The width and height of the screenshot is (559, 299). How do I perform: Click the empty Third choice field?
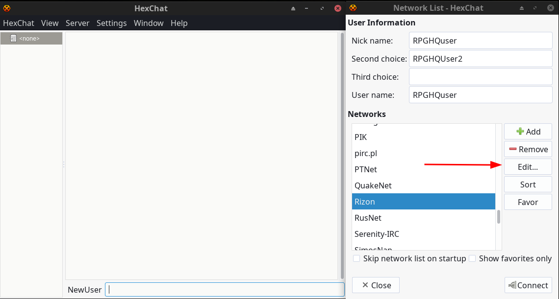point(481,77)
